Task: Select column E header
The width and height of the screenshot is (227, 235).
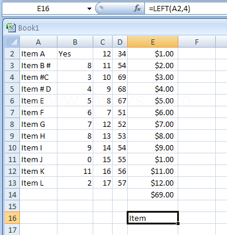Action: tap(153, 42)
